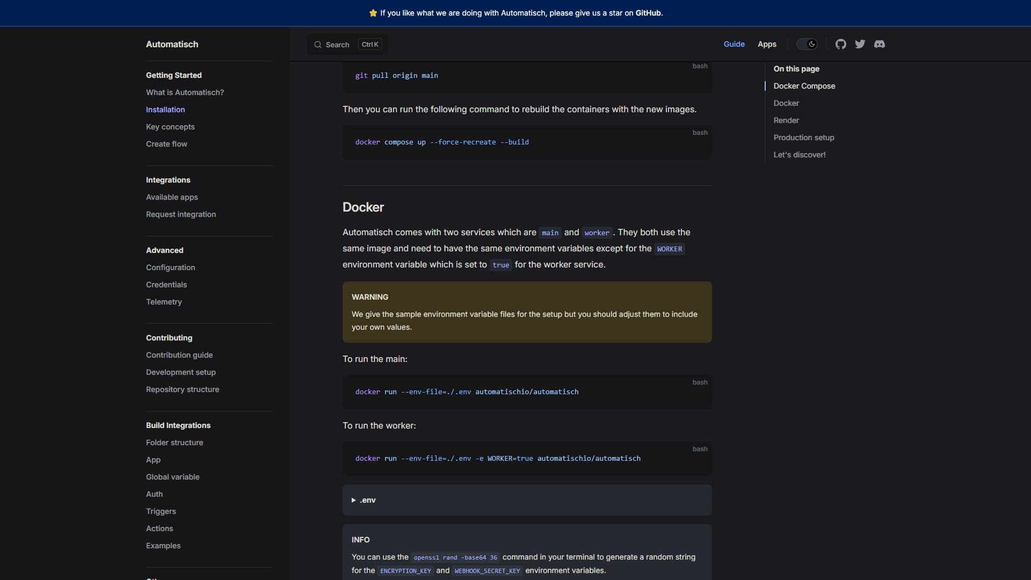Click the Build Integrations section title

(x=178, y=425)
